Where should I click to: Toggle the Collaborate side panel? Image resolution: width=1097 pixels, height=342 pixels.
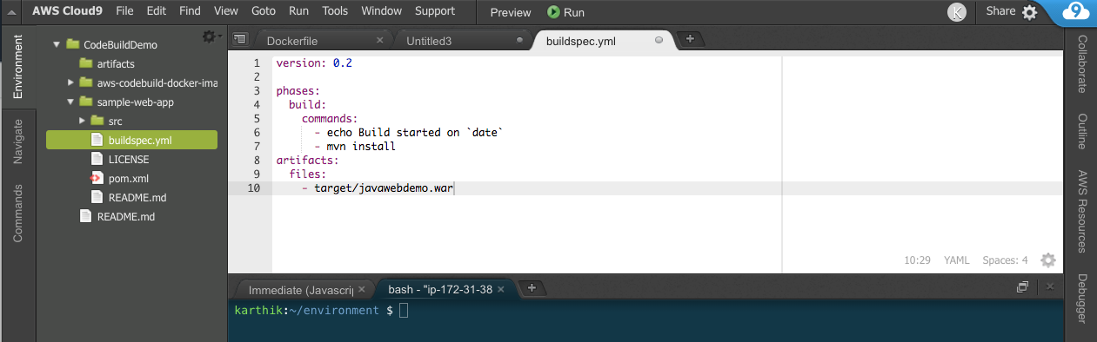pos(1082,64)
